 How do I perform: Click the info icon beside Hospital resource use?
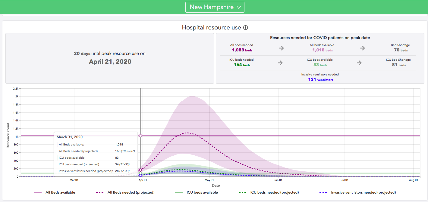coord(245,28)
